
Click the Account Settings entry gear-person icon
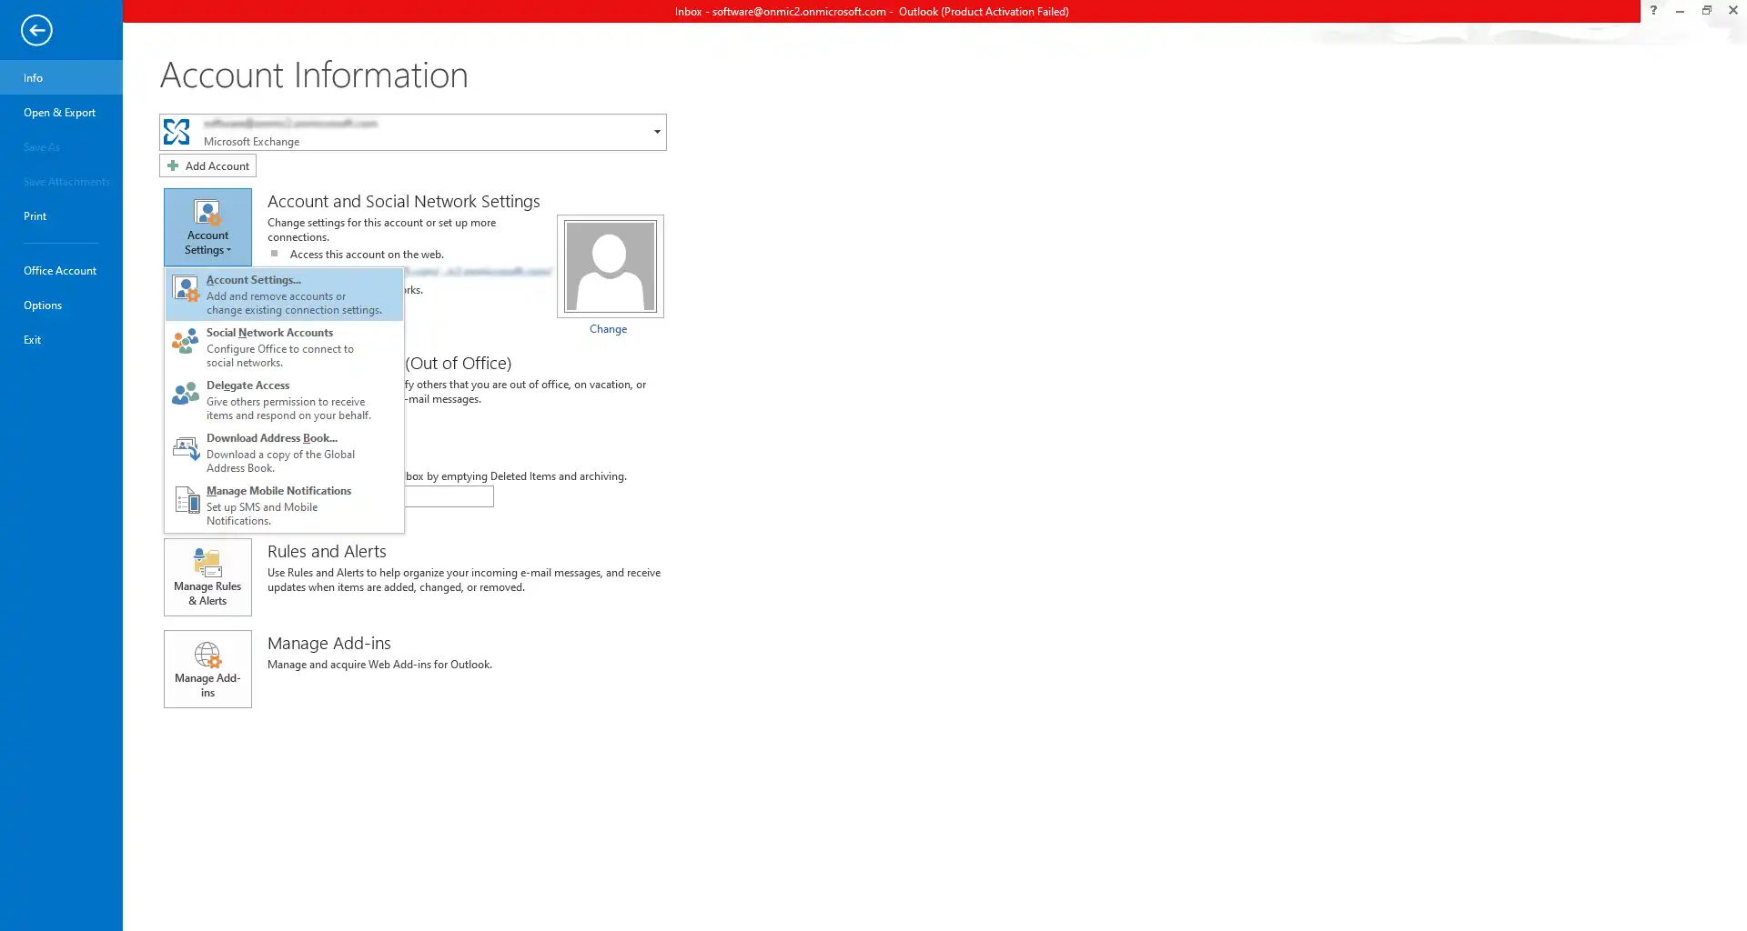[x=186, y=289]
